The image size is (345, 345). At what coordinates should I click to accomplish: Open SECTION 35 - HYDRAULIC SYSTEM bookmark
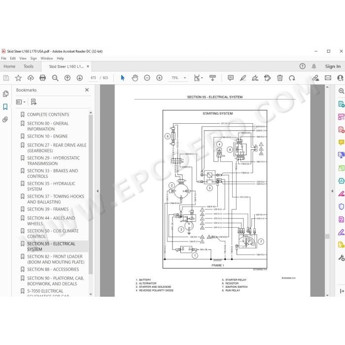[x=51, y=186]
